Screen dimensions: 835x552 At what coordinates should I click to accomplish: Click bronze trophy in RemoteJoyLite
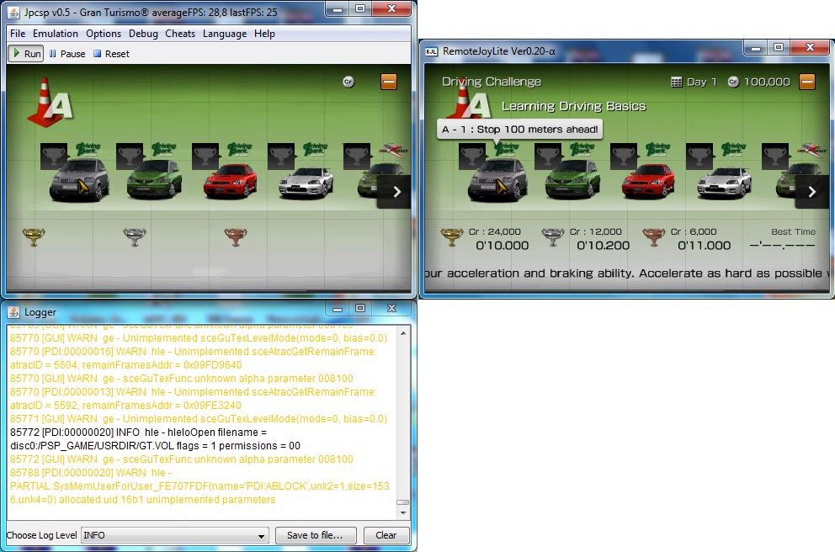click(x=654, y=237)
